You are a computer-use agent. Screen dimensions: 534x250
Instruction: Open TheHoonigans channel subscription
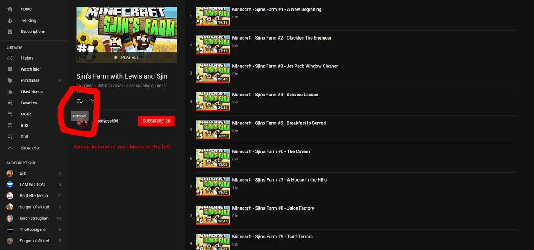click(33, 230)
